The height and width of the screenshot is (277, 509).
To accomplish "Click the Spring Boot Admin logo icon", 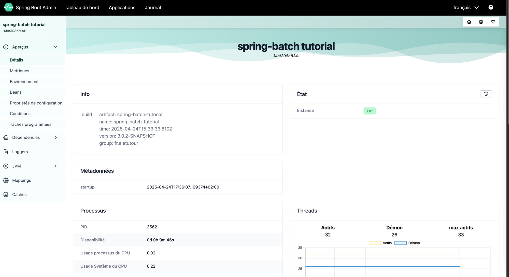I will point(9,7).
